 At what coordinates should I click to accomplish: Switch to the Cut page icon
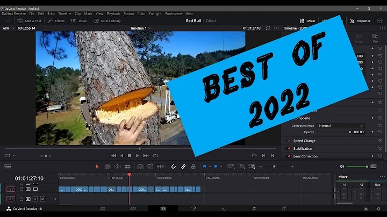click(x=133, y=209)
